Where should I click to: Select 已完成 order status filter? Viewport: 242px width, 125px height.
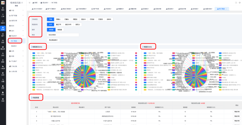coord(92,19)
